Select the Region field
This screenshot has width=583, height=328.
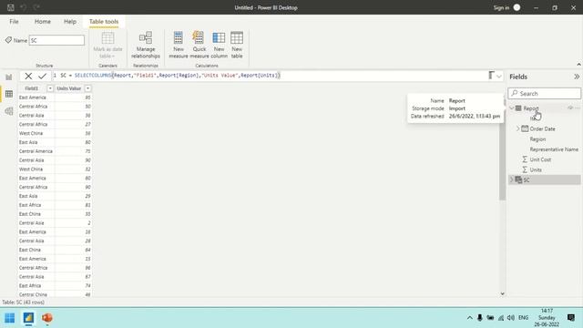tap(537, 139)
